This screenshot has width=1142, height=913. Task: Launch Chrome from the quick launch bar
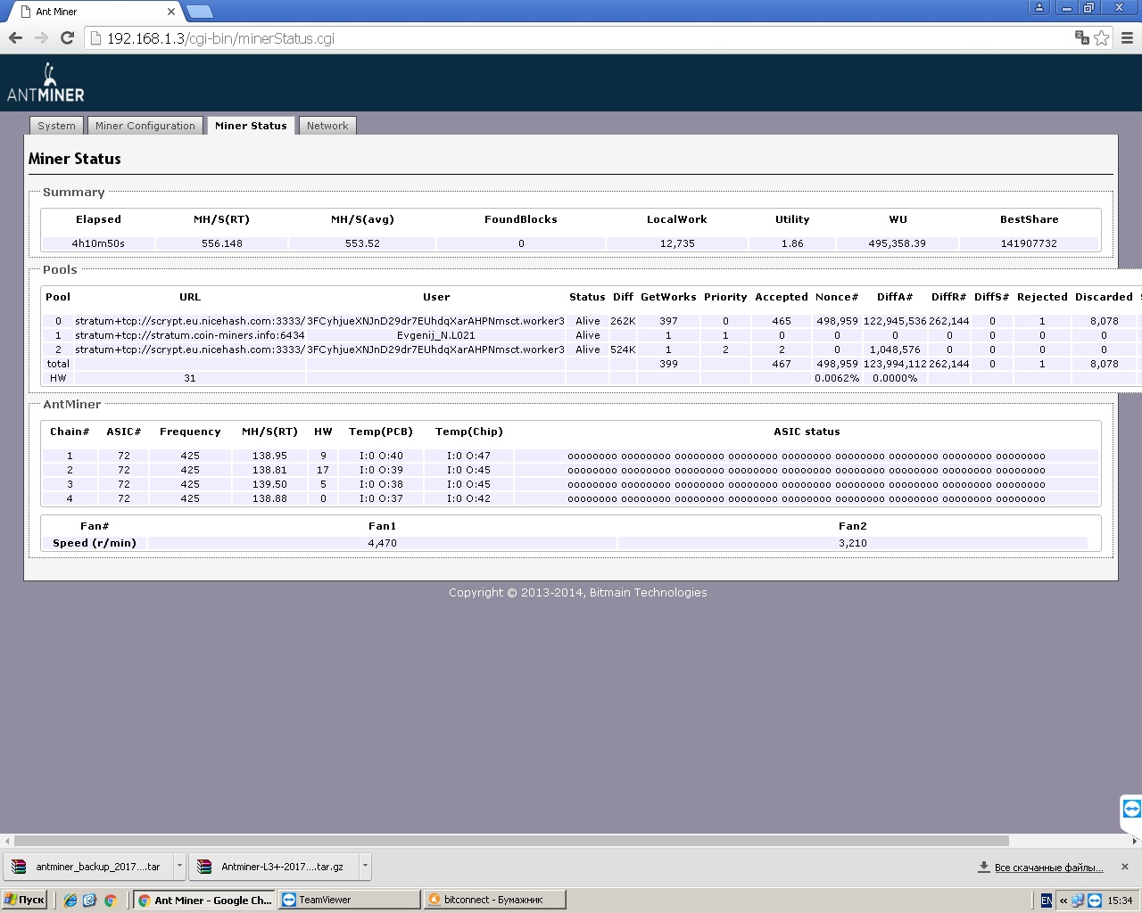(110, 901)
